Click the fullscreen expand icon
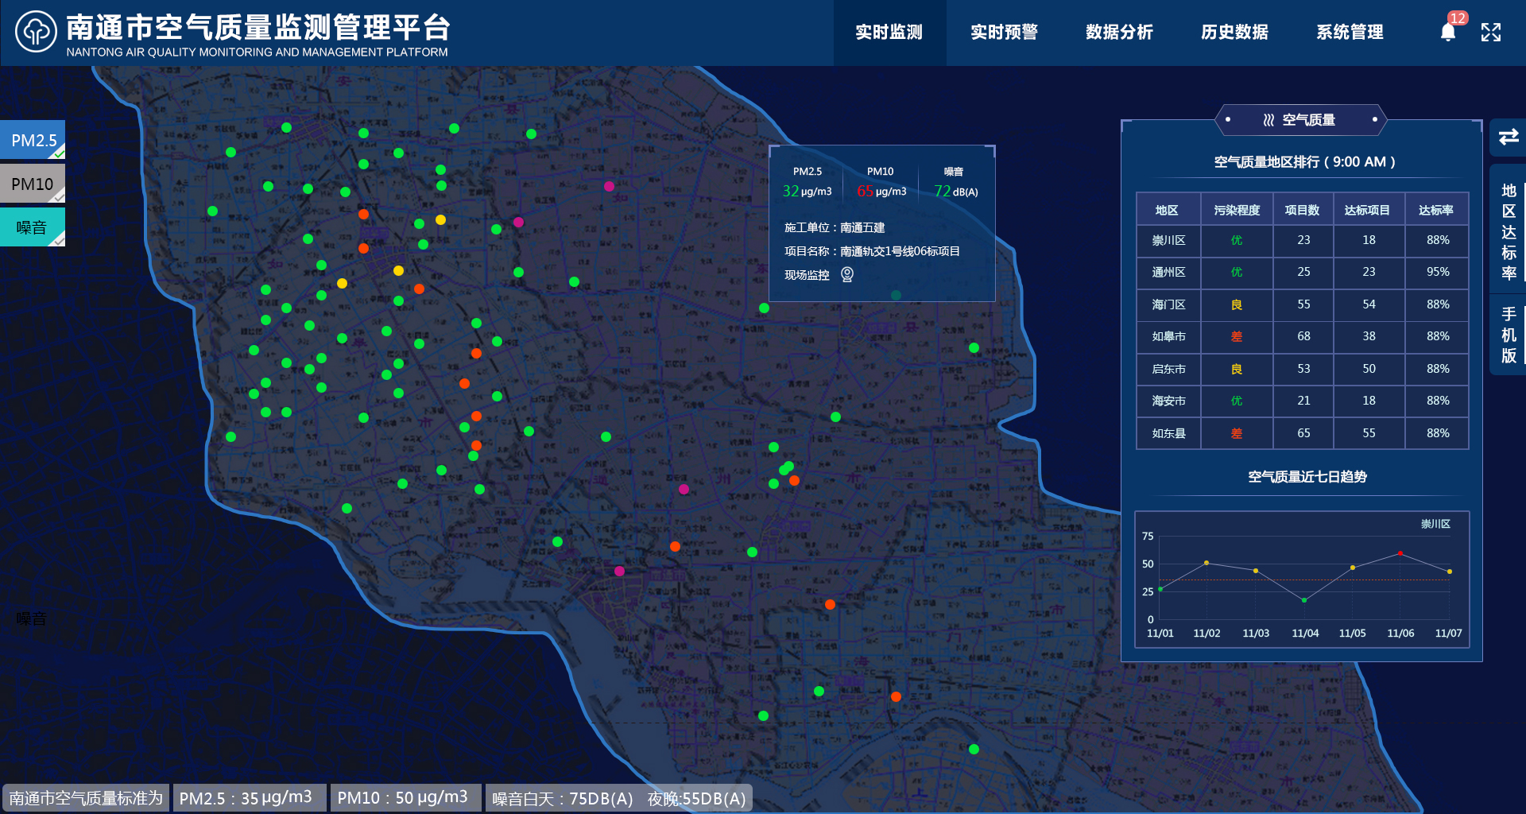The image size is (1526, 814). pyautogui.click(x=1491, y=32)
